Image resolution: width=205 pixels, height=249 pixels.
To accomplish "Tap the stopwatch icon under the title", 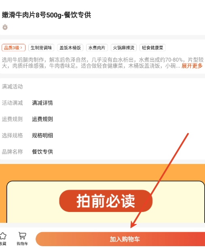I will [5, 27].
